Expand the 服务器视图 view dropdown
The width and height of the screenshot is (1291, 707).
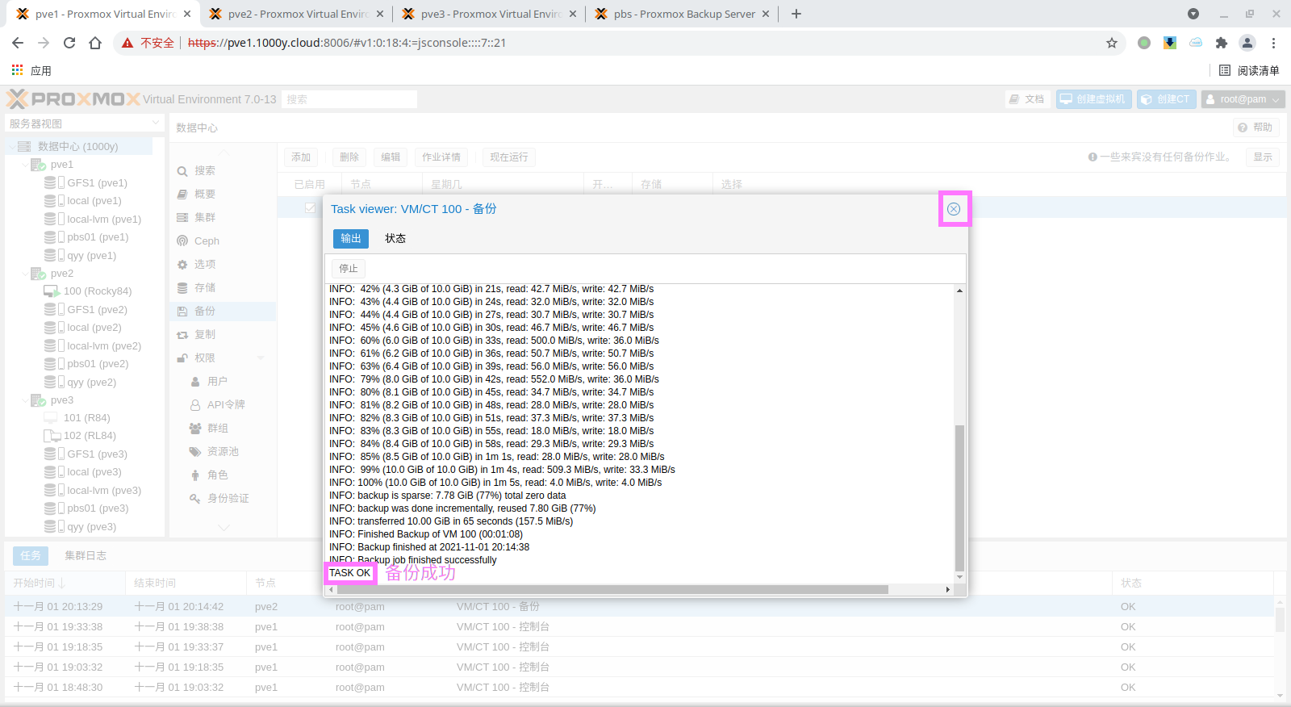[156, 123]
